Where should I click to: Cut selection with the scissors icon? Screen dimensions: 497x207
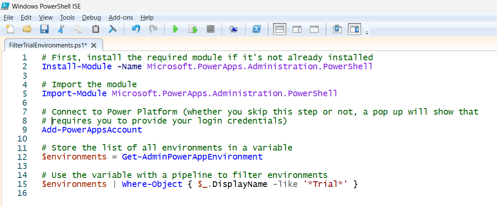point(61,29)
